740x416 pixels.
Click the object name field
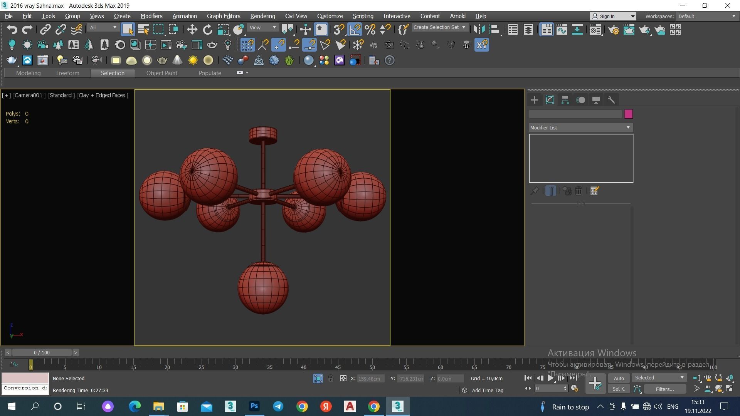[575, 114]
